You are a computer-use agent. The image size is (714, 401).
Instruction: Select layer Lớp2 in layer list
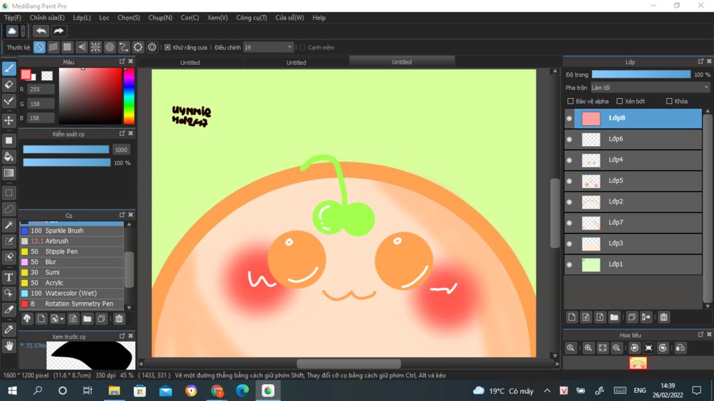coord(633,202)
